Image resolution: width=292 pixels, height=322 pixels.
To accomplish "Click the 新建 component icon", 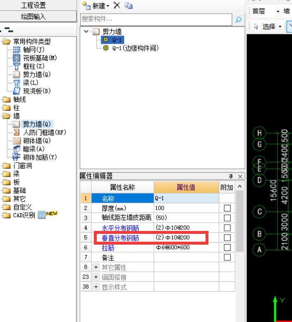I will 86,5.
